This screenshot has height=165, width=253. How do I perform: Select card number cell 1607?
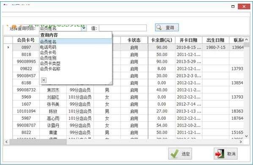click(26, 104)
